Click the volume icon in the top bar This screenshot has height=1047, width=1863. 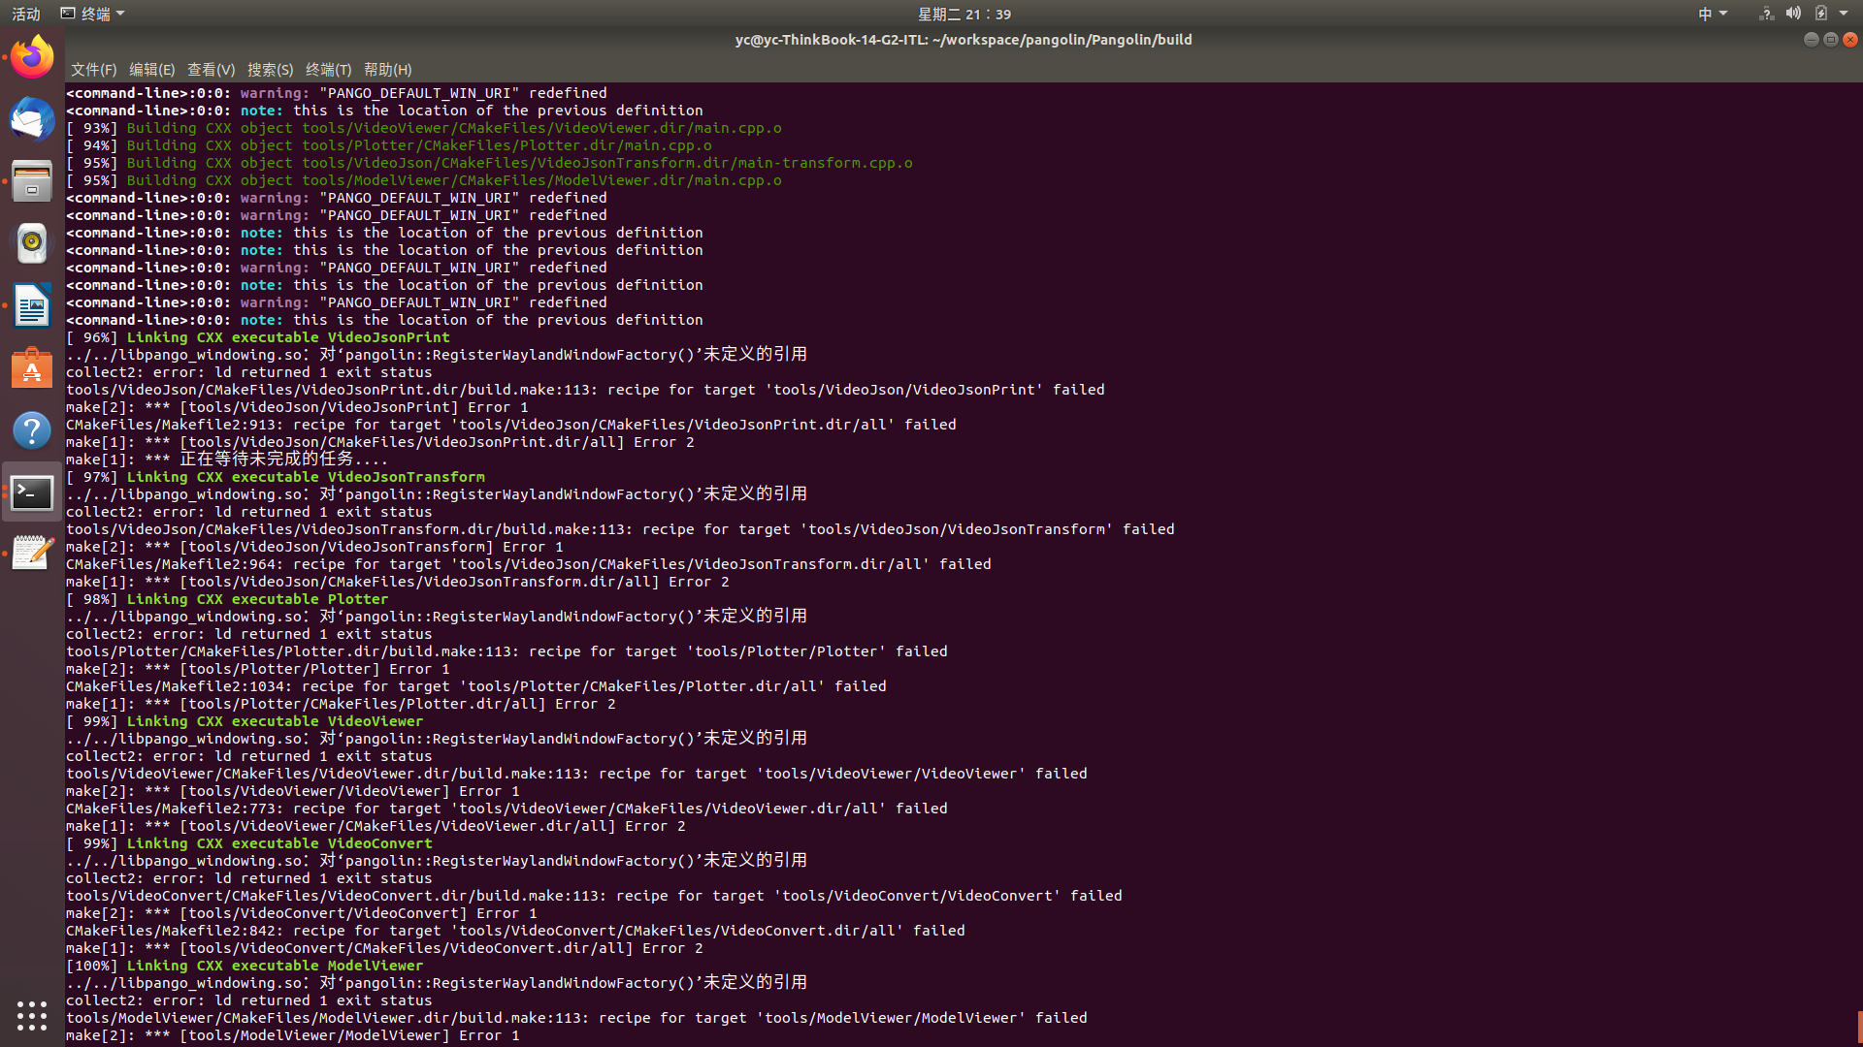click(1793, 13)
